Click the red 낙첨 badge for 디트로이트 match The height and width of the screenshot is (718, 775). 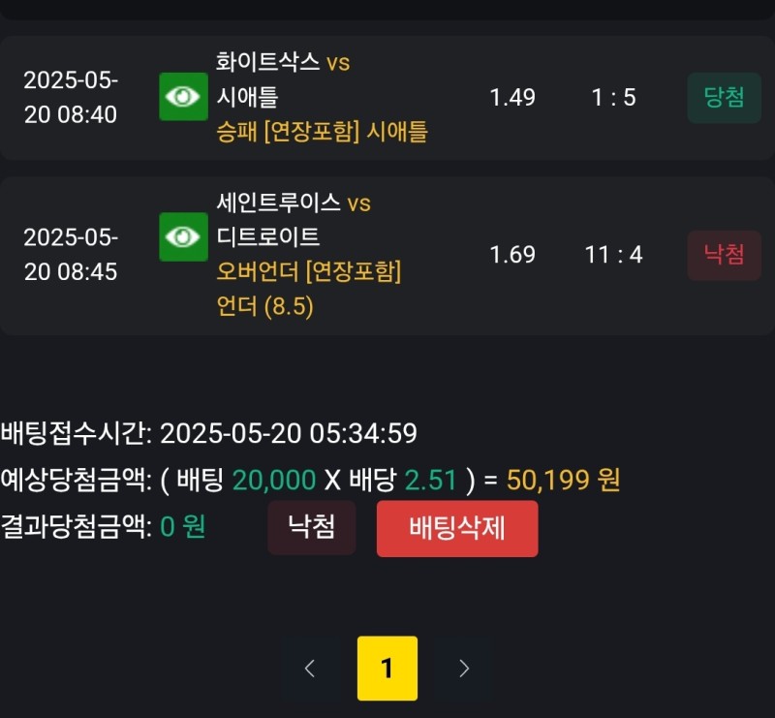[724, 255]
